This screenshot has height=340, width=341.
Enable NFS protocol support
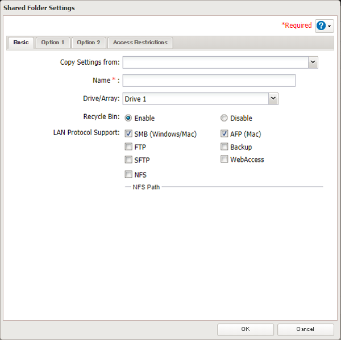pyautogui.click(x=128, y=174)
